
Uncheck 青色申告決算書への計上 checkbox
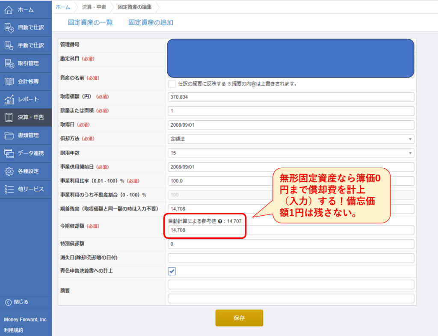coord(172,271)
